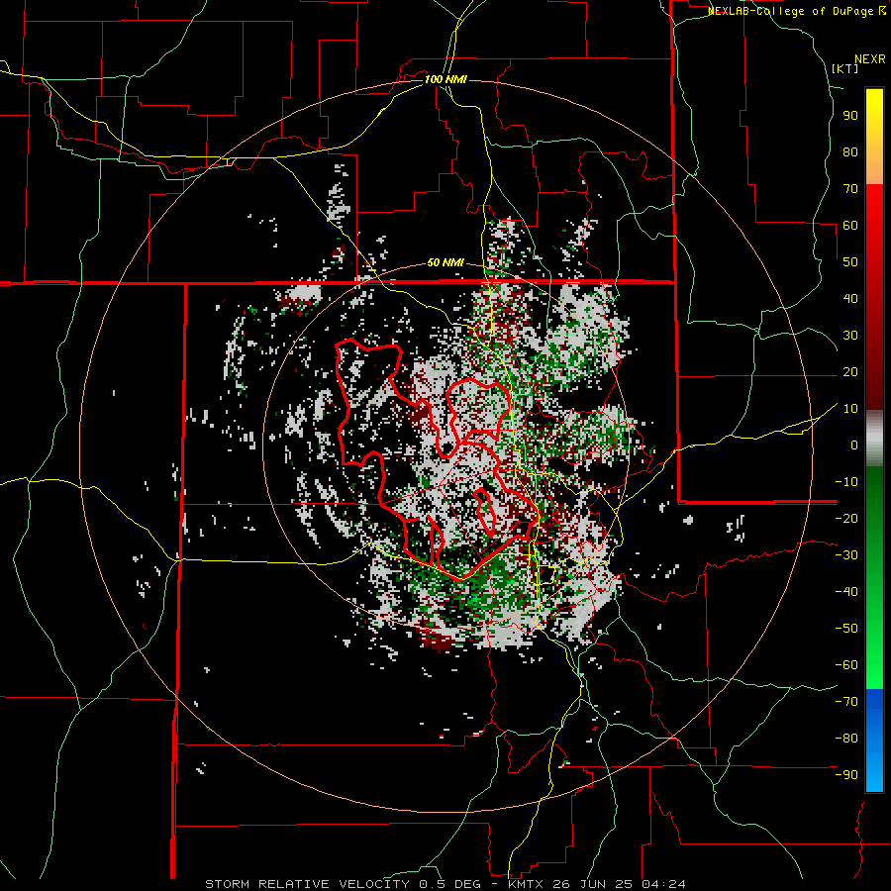Click the positive "20" velocity scale value
This screenshot has width=891, height=891.
tap(850, 371)
